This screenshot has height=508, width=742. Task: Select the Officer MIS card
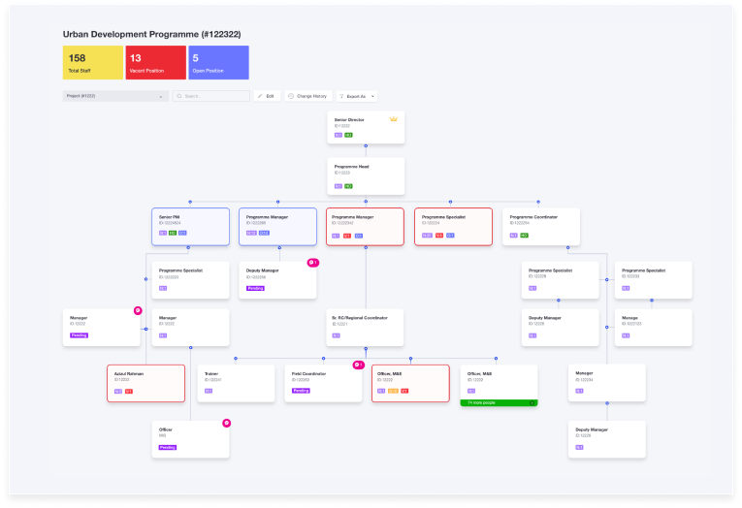click(191, 439)
